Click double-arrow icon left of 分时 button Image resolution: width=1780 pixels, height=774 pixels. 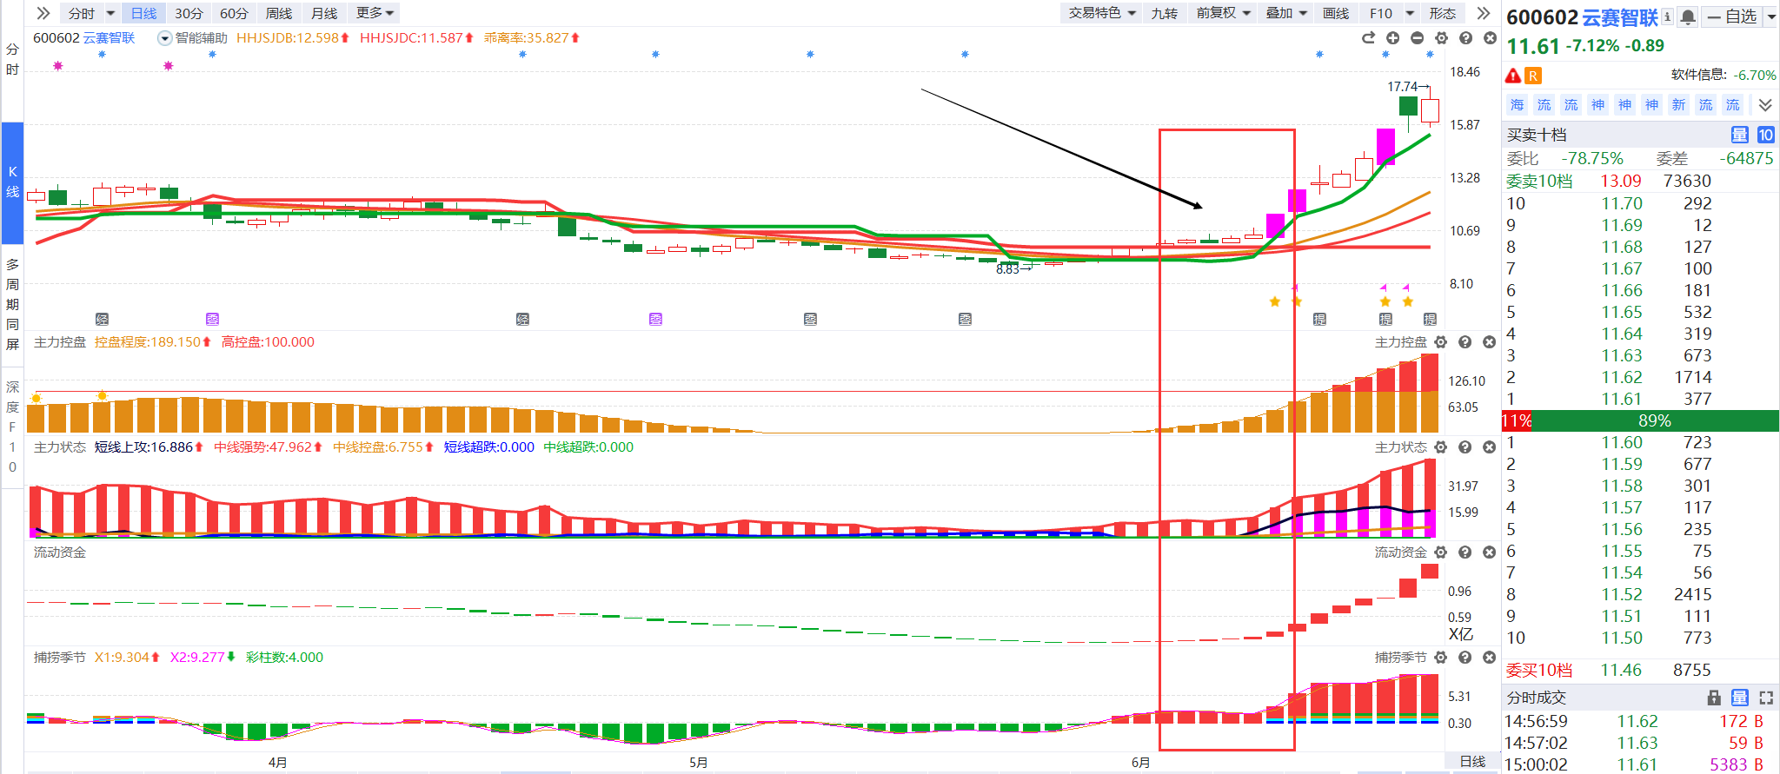point(43,13)
